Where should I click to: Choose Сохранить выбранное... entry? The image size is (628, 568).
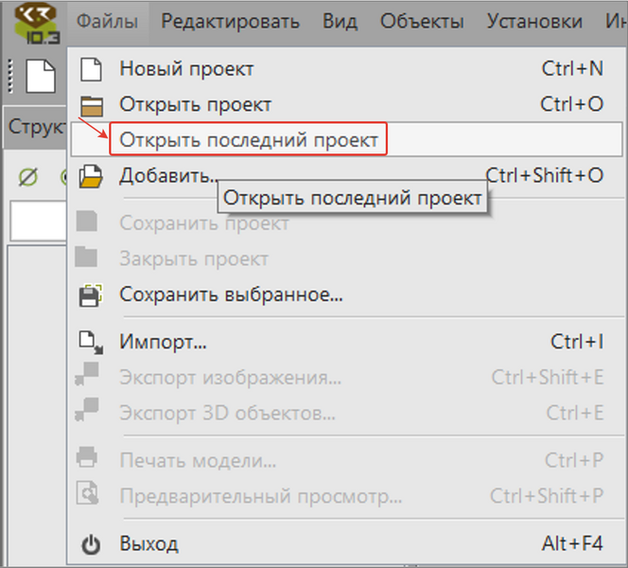[346, 295]
